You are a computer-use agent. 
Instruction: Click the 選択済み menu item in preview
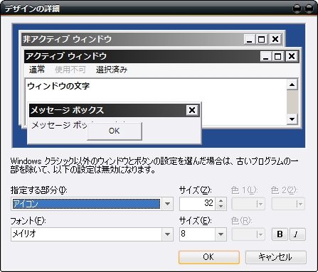(x=112, y=70)
